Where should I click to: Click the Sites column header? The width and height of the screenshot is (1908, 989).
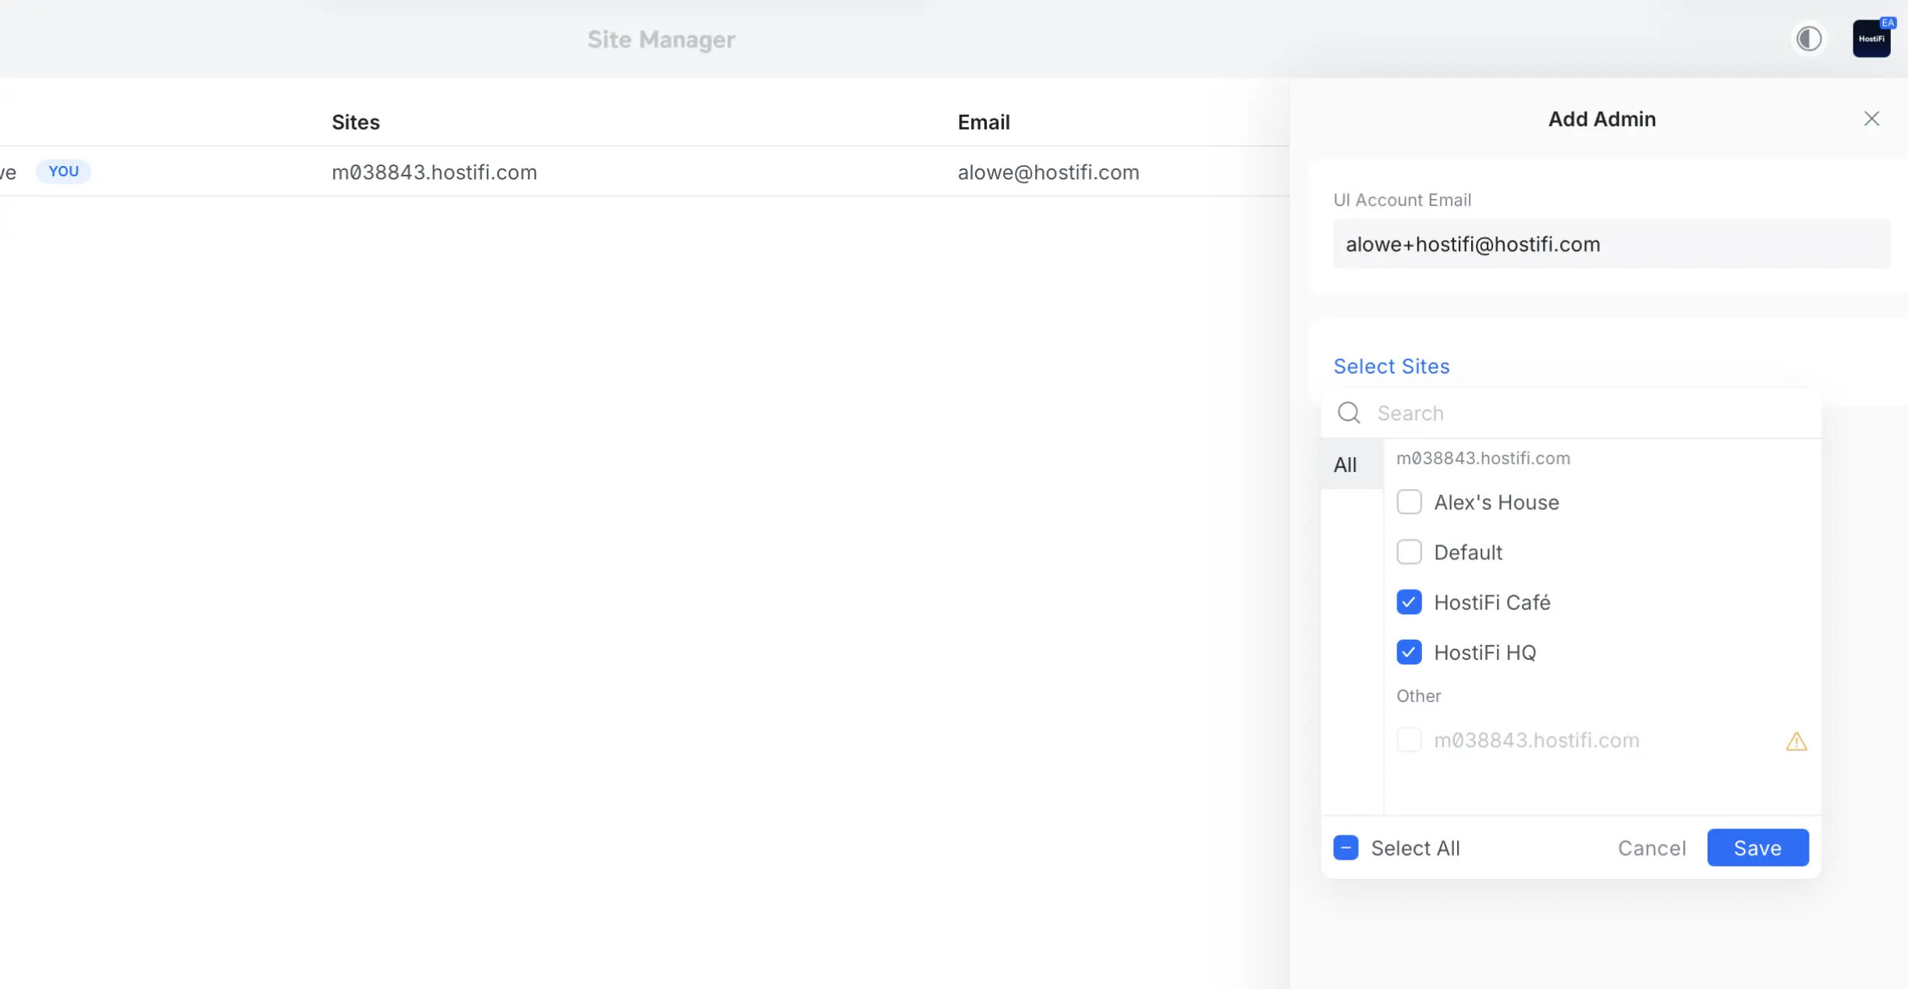click(356, 122)
